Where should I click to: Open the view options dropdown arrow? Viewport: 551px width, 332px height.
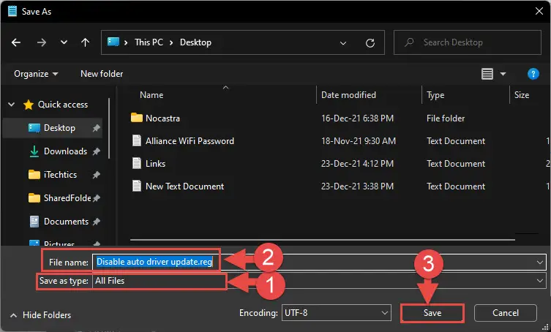click(503, 74)
